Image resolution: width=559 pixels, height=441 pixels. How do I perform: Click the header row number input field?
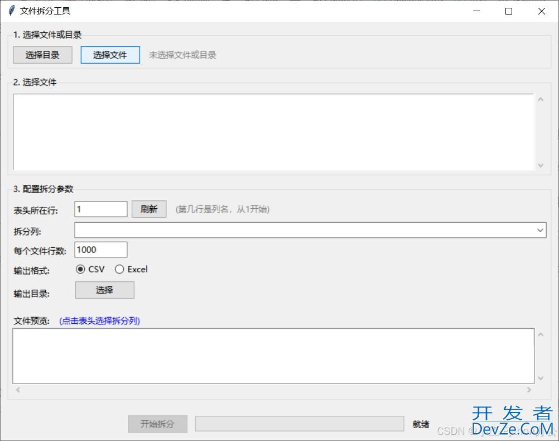tap(100, 209)
